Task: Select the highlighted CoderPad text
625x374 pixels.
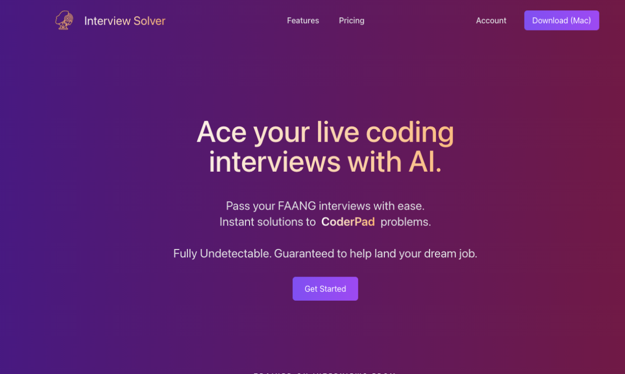Action: click(348, 222)
